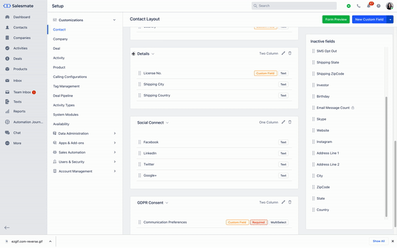Grab the Birthday inactive field handle

click(x=314, y=97)
